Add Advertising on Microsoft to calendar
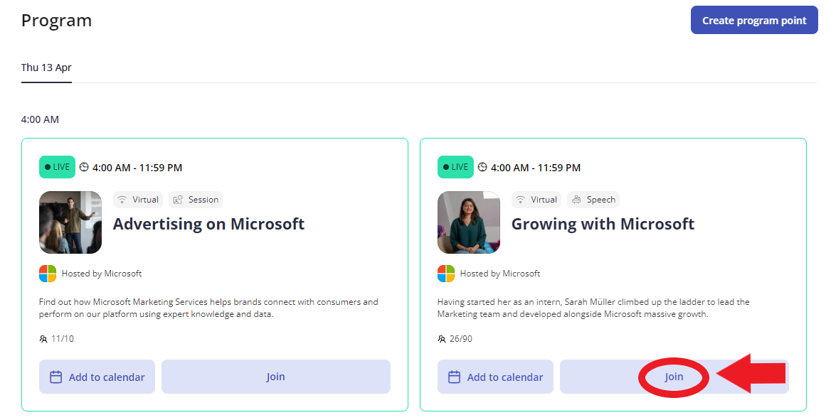Viewport: 831px width, 420px height. 97,377
